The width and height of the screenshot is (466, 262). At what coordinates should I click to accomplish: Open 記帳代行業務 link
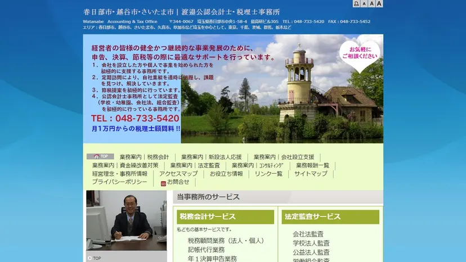pyautogui.click(x=206, y=250)
